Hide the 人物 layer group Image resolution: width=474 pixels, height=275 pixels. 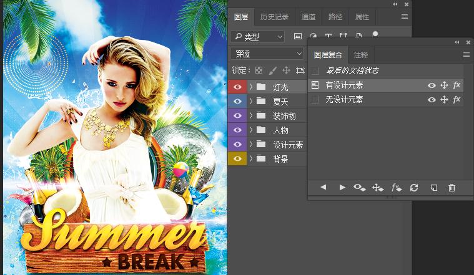pyautogui.click(x=237, y=130)
